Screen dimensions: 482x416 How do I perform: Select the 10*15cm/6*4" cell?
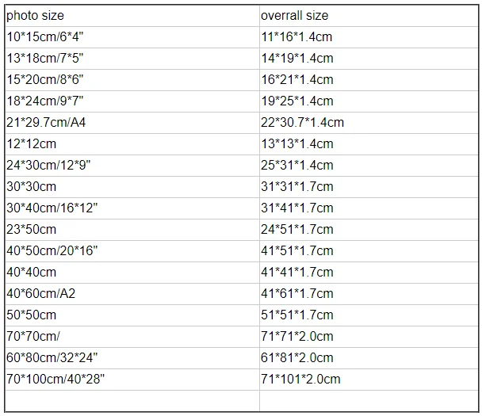pyautogui.click(x=45, y=37)
